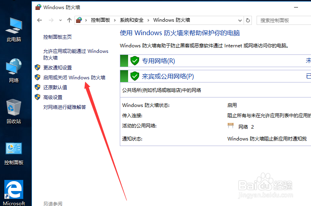The image size is (311, 206).
Task: Refresh the Windows 防火墙 page
Action: (x=248, y=20)
